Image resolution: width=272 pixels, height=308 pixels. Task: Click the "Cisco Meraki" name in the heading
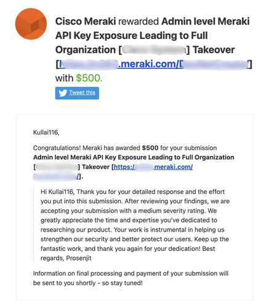point(86,22)
